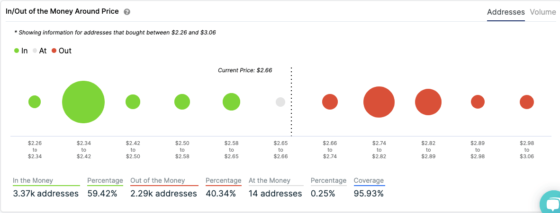Click the gray bubble at $2.65 to $2.66
The width and height of the screenshot is (560, 213).
coord(280,102)
